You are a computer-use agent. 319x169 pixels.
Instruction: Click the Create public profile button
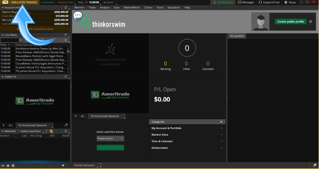[x=290, y=21]
